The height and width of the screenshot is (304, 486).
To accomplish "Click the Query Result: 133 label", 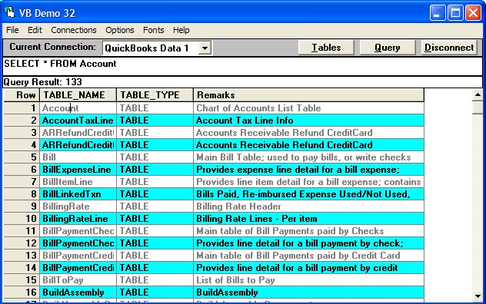I will [x=43, y=82].
